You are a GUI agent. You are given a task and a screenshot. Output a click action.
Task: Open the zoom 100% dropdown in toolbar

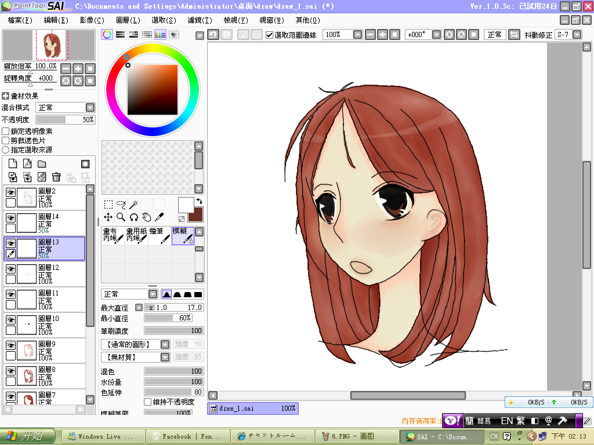[x=357, y=35]
